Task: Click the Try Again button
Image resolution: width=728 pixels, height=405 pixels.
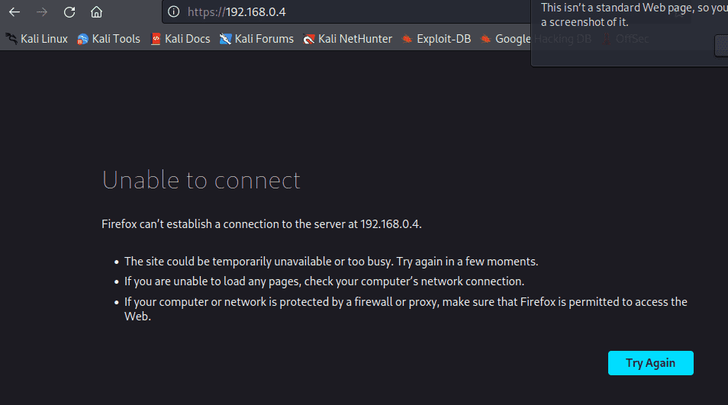Action: (x=650, y=363)
